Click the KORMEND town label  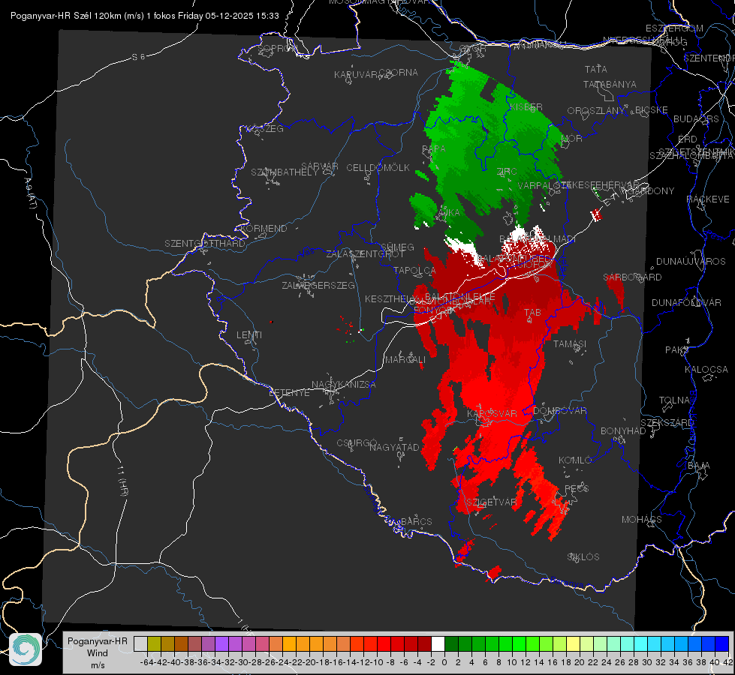[264, 229]
